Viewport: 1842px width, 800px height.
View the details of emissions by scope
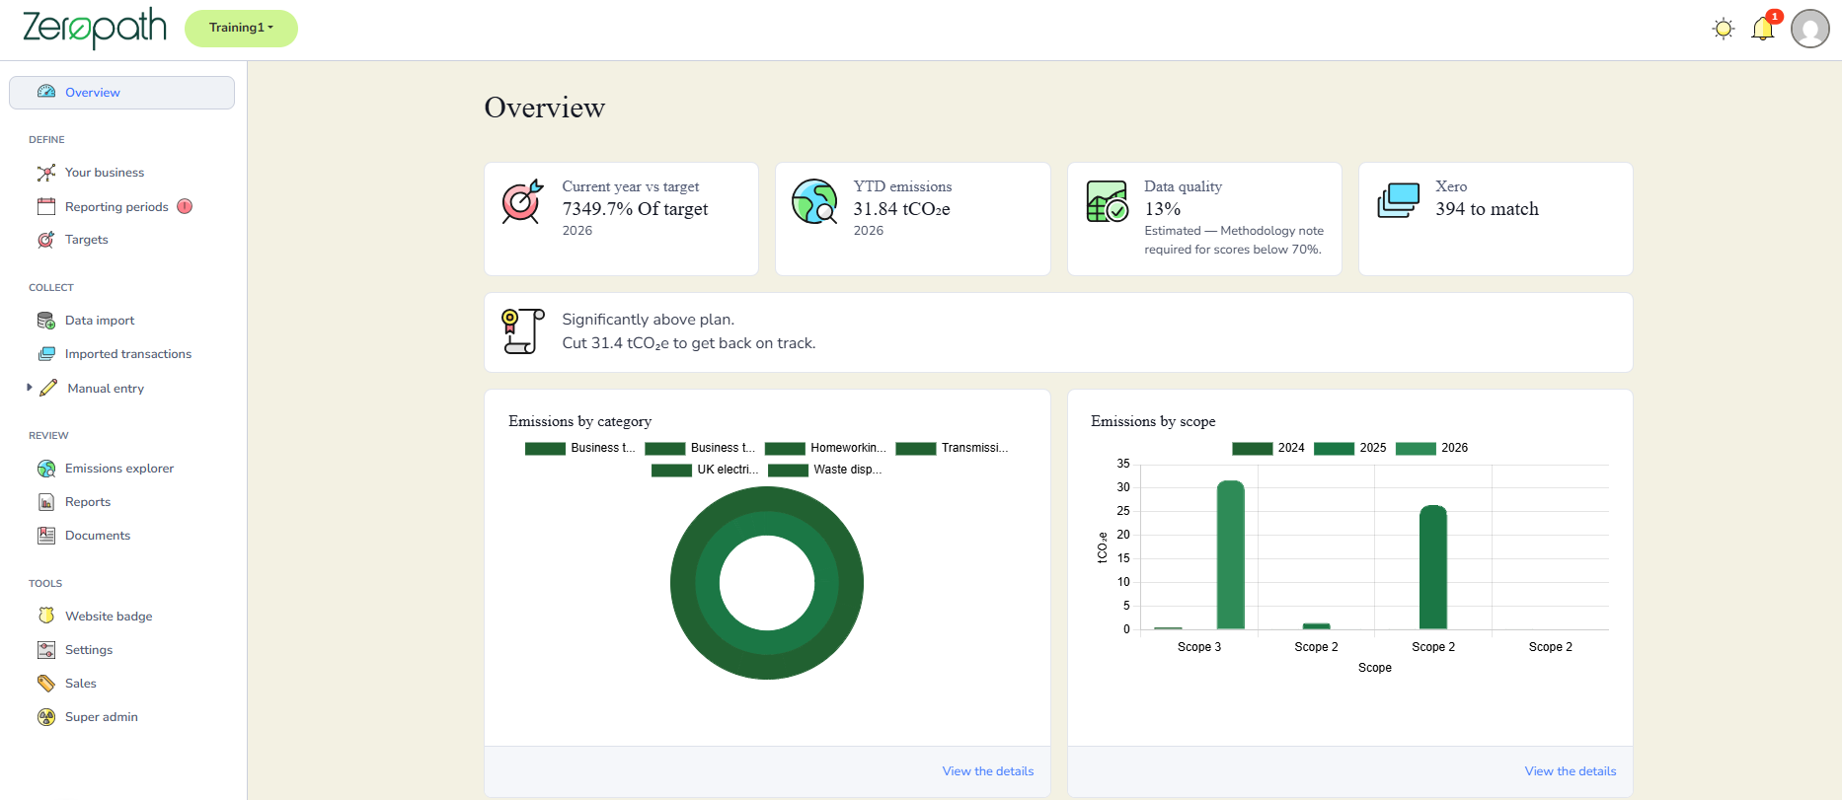pyautogui.click(x=1570, y=771)
